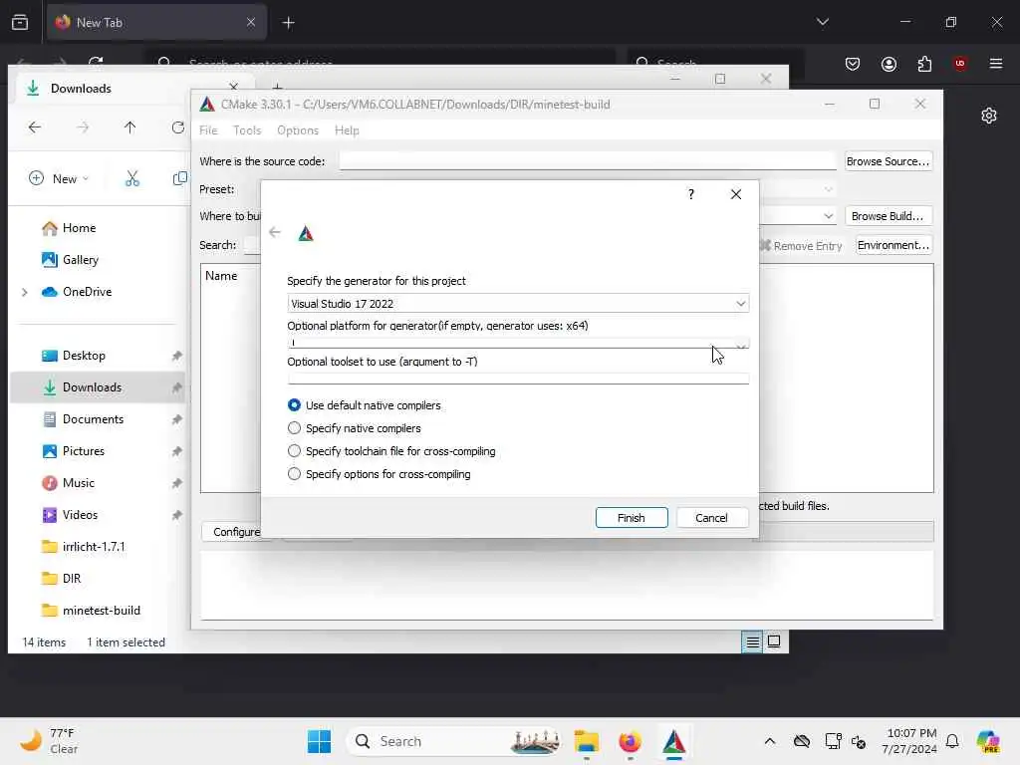Select 'Specify native compilers' option
The width and height of the screenshot is (1020, 765).
coord(294,428)
